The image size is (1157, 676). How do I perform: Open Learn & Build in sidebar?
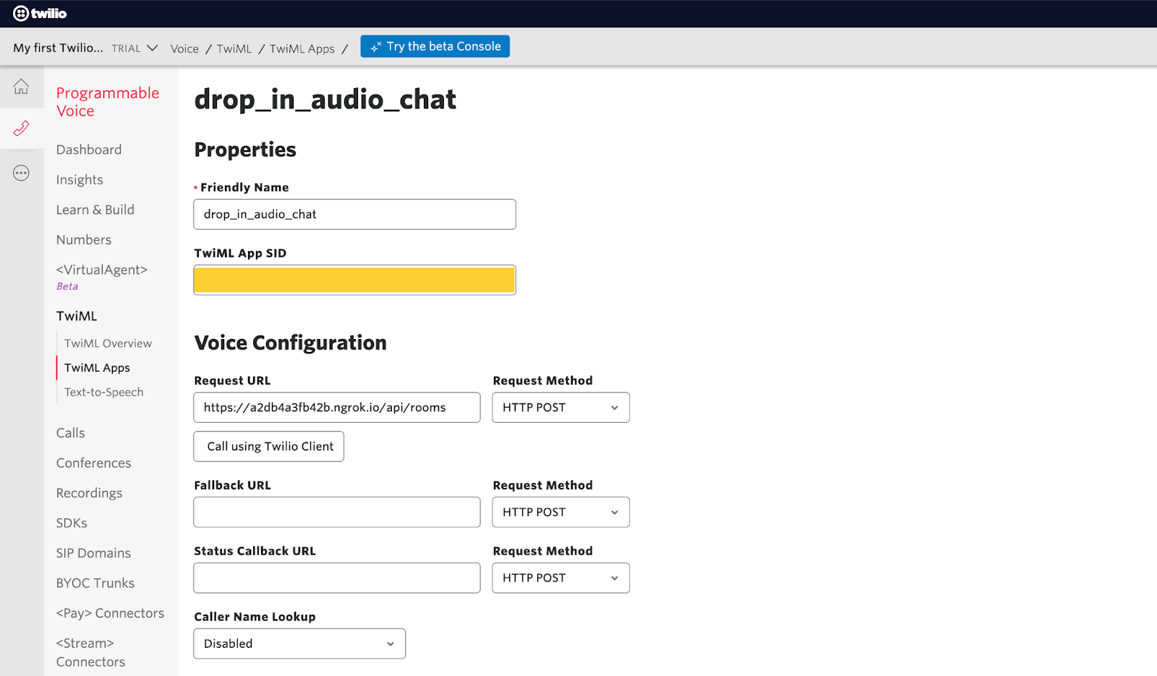point(95,210)
